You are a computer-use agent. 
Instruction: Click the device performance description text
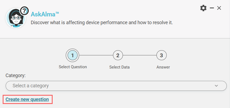click(102, 22)
